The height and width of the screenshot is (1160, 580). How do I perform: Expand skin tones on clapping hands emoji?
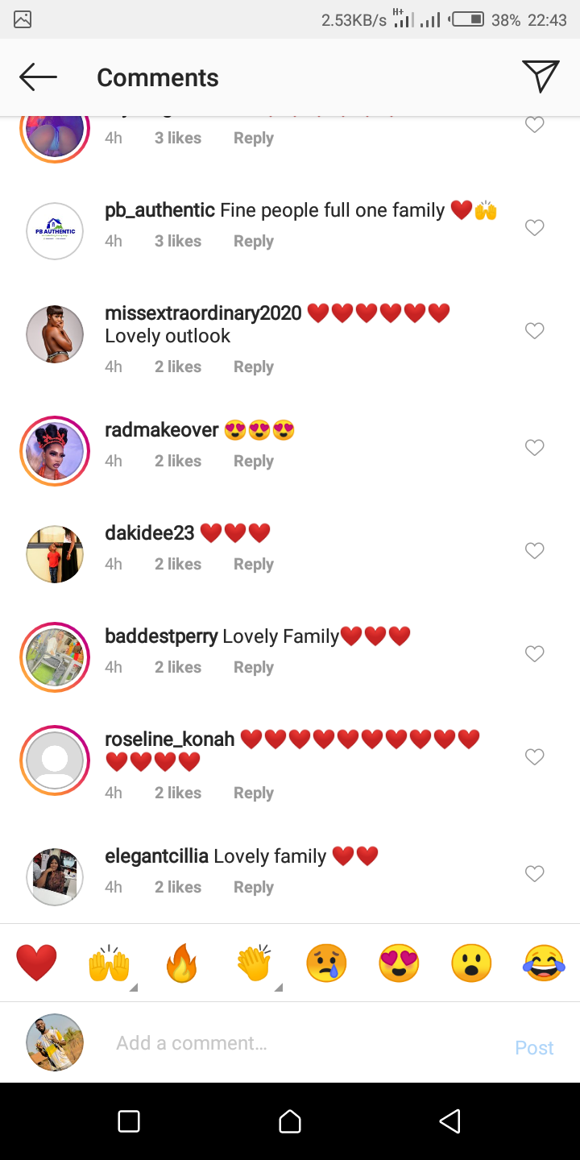click(278, 988)
